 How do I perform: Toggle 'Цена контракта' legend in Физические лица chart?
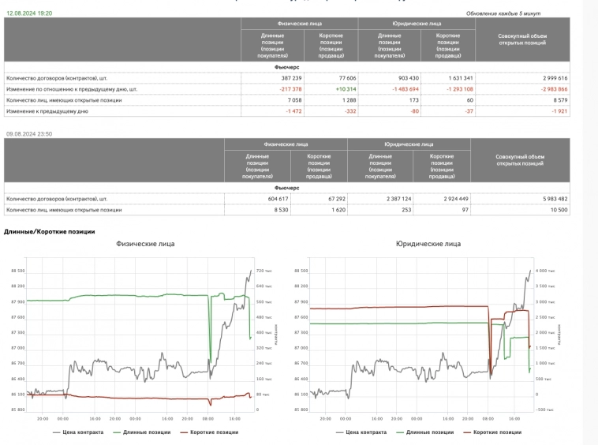click(x=79, y=432)
